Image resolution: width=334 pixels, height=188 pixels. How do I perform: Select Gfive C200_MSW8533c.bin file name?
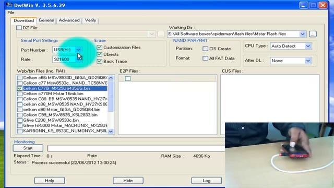[x=51, y=121]
